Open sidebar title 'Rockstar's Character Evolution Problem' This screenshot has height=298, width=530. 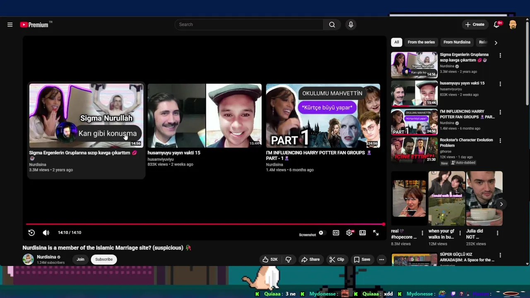pos(466,143)
